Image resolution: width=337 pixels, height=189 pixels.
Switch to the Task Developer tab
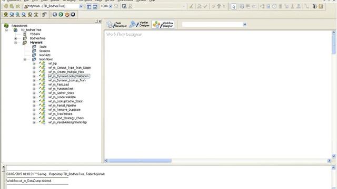tap(117, 25)
